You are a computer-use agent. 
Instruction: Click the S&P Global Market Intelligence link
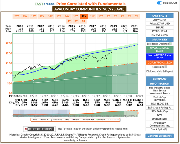click(x=80, y=136)
